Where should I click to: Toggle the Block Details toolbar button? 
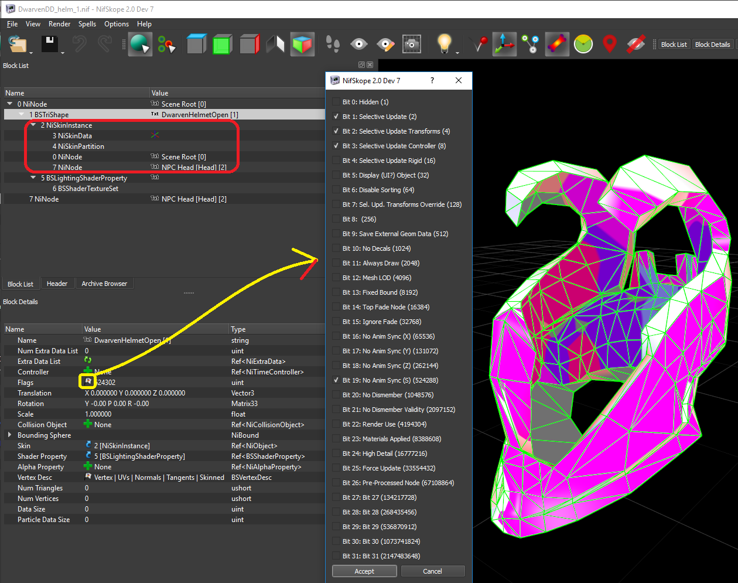click(x=712, y=45)
